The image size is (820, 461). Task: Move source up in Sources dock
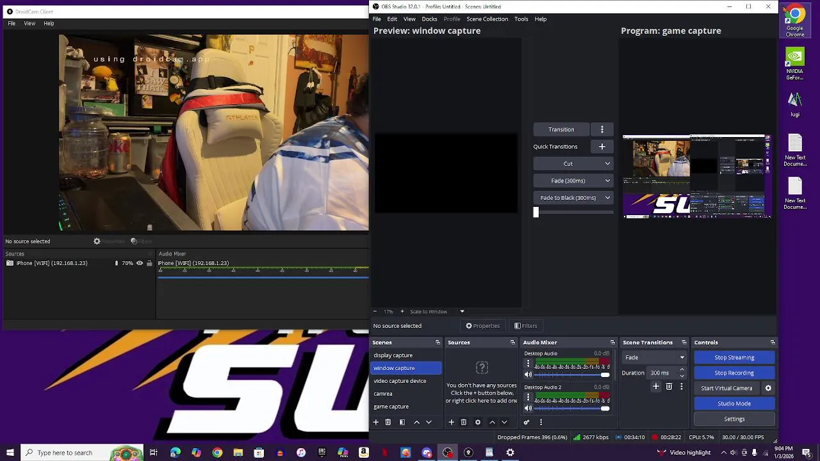click(x=492, y=423)
